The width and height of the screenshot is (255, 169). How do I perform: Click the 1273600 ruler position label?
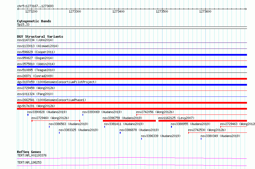[205, 11]
